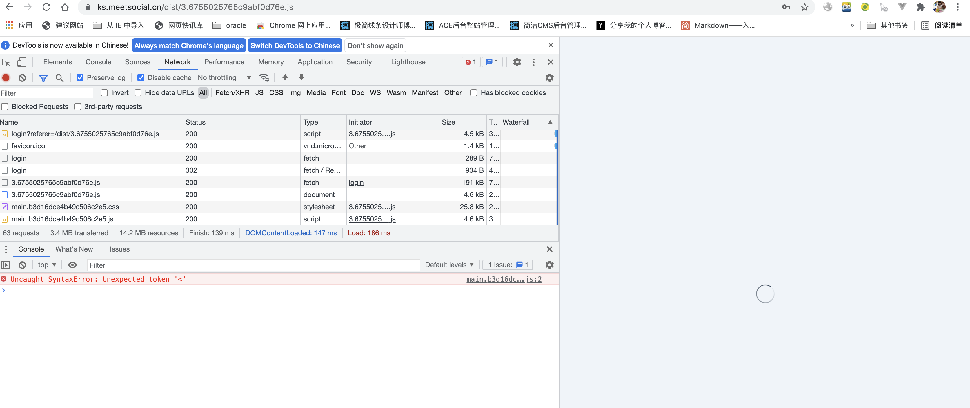Stop recording network log
The image size is (970, 408).
(6, 78)
